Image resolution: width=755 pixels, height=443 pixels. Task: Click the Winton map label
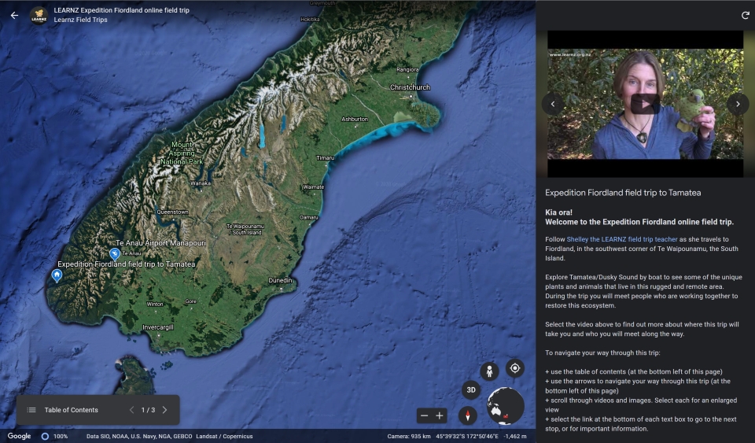(155, 305)
